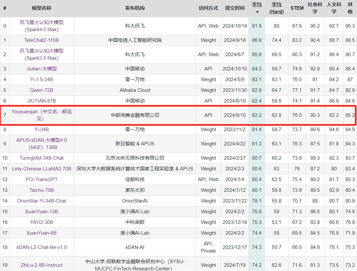Open the xDAN-L2-Chat-lite-v1.0 link
Image resolution: width=357 pixels, height=271 pixels.
click(42, 247)
